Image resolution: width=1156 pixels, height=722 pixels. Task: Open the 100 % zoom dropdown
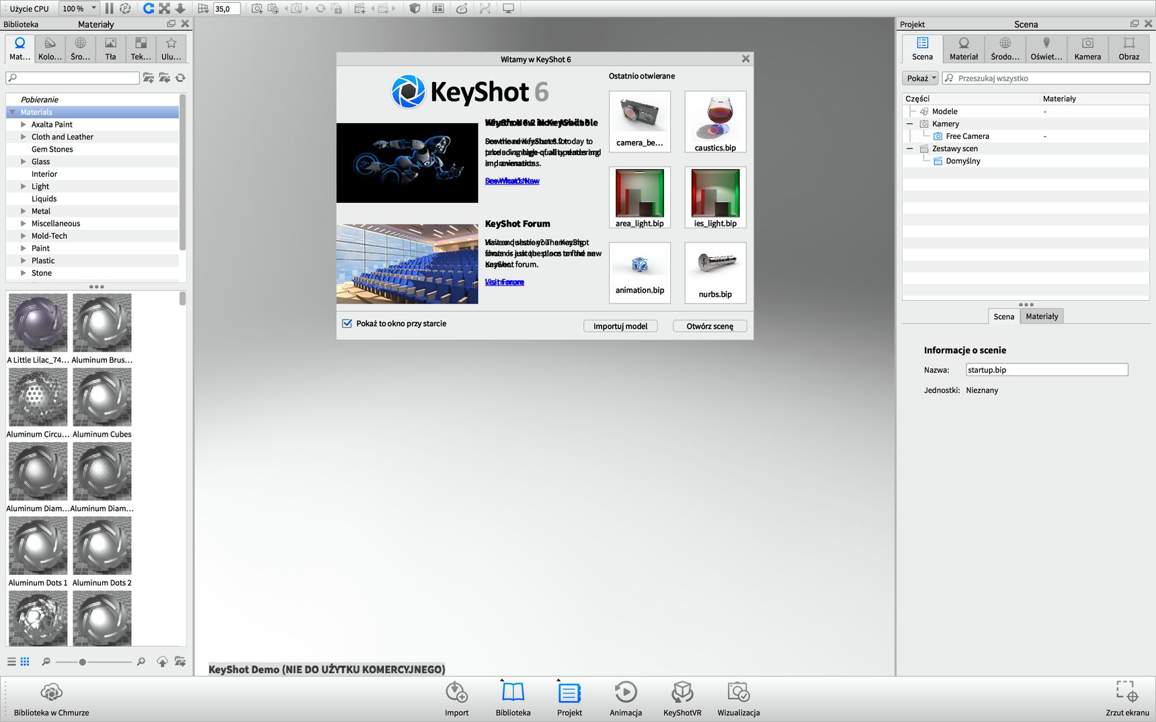[x=79, y=9]
